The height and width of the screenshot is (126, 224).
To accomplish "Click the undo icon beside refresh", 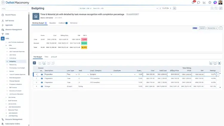I will coord(216,8).
